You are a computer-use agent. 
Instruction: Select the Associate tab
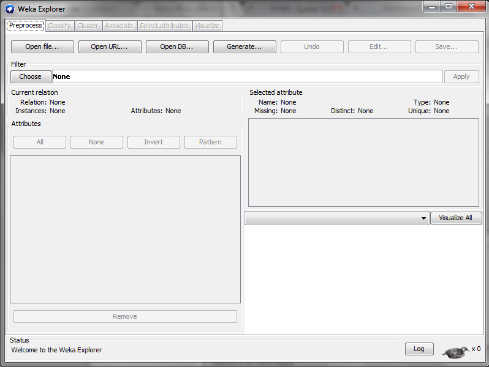(x=119, y=26)
